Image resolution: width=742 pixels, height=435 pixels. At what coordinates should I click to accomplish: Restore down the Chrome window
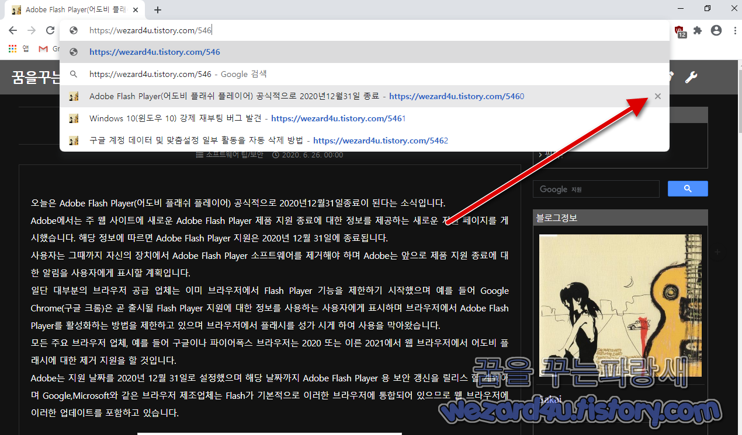[708, 8]
